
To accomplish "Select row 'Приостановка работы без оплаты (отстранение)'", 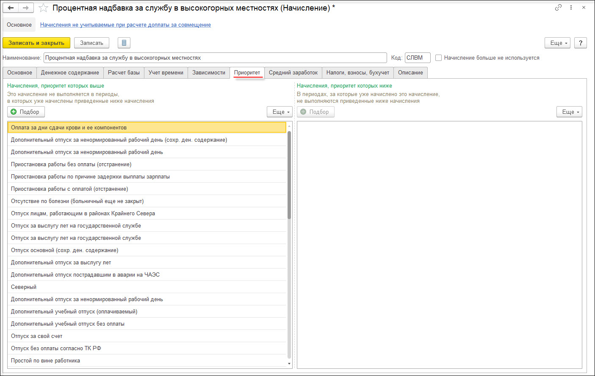I will (x=147, y=165).
